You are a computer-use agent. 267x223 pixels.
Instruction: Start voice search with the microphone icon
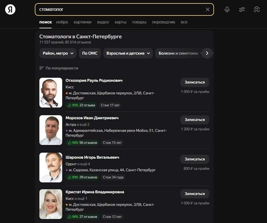(227, 9)
